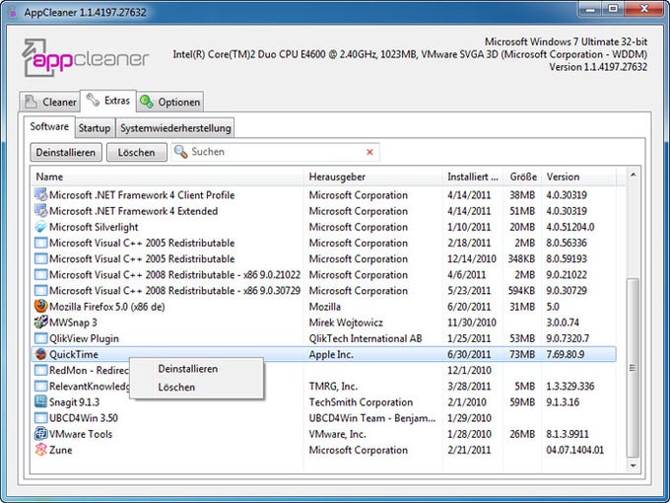Click QlikTech International AB publisher cell
Viewport: 670px width, 503px height.
pos(366,338)
